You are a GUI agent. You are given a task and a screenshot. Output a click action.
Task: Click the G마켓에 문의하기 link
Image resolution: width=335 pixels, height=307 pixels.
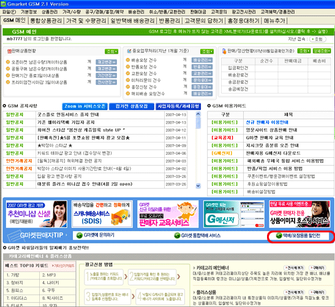(x=99, y=235)
